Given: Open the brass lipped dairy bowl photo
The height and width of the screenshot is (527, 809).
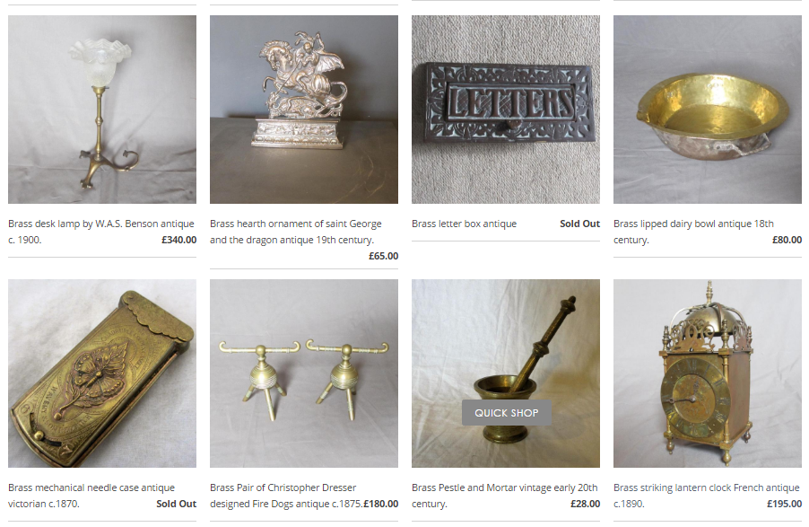Looking at the screenshot, I should click(x=708, y=110).
